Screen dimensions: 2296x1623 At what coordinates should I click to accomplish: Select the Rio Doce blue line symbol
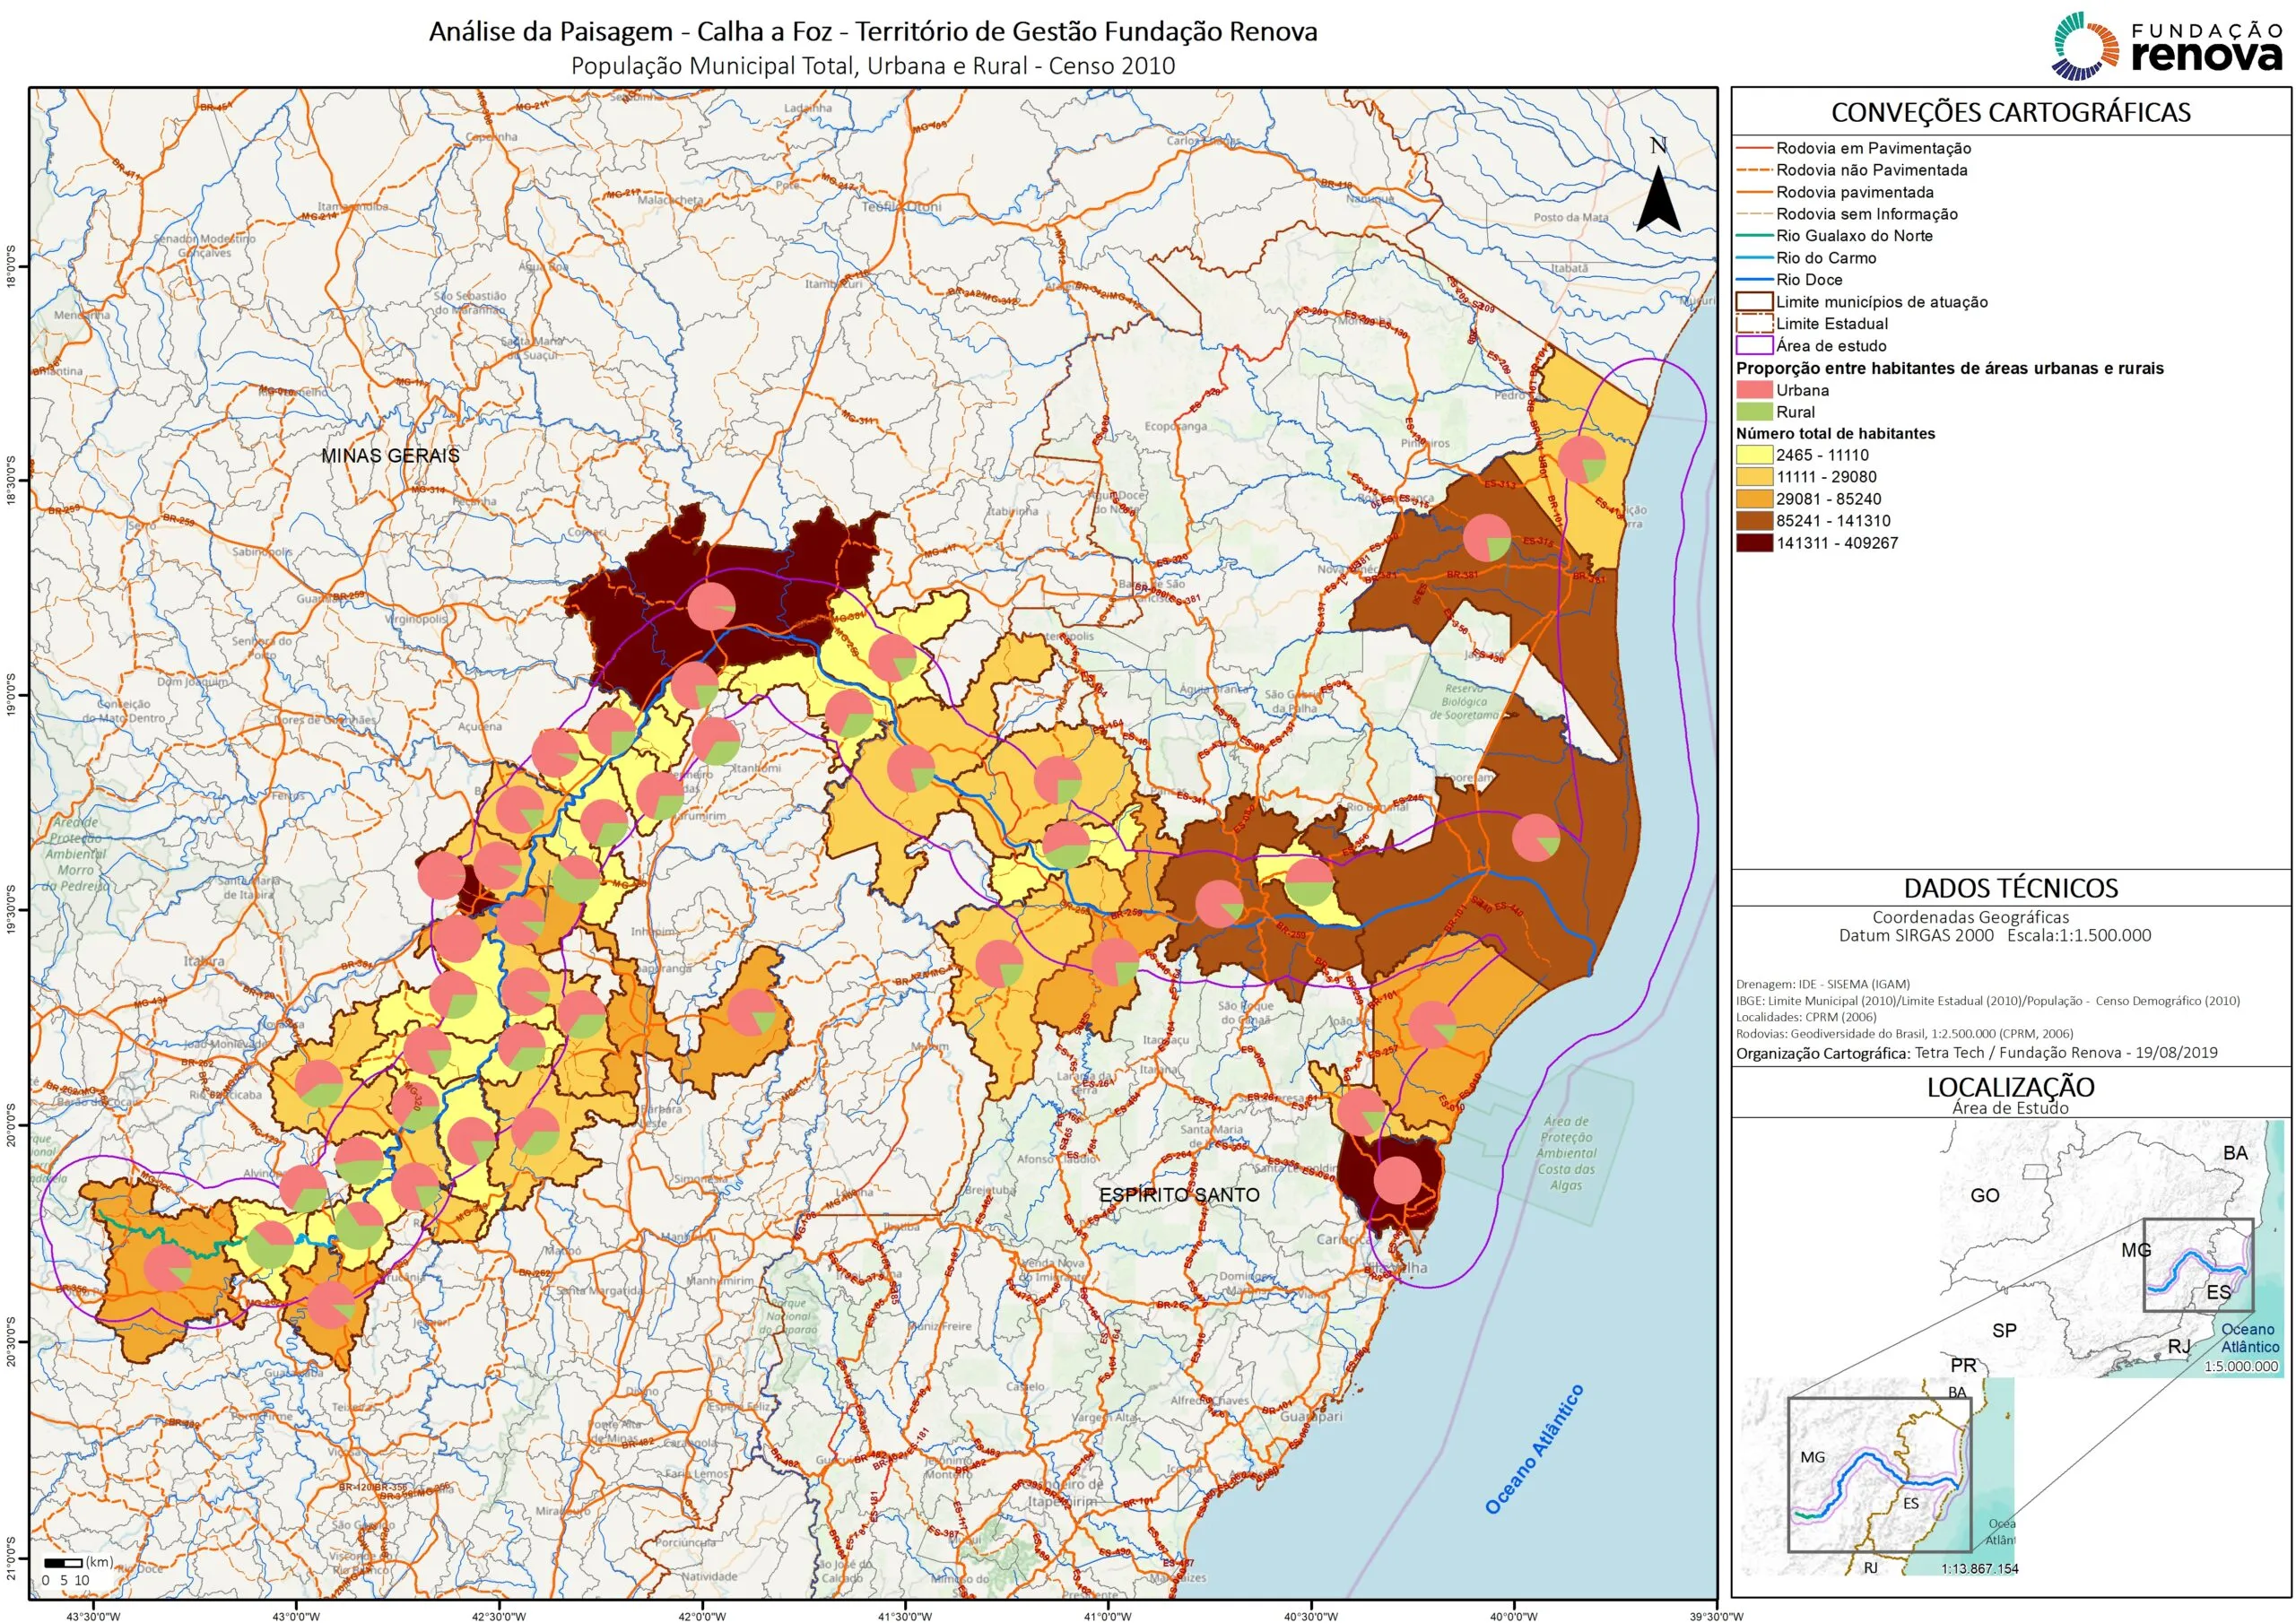tap(1758, 281)
